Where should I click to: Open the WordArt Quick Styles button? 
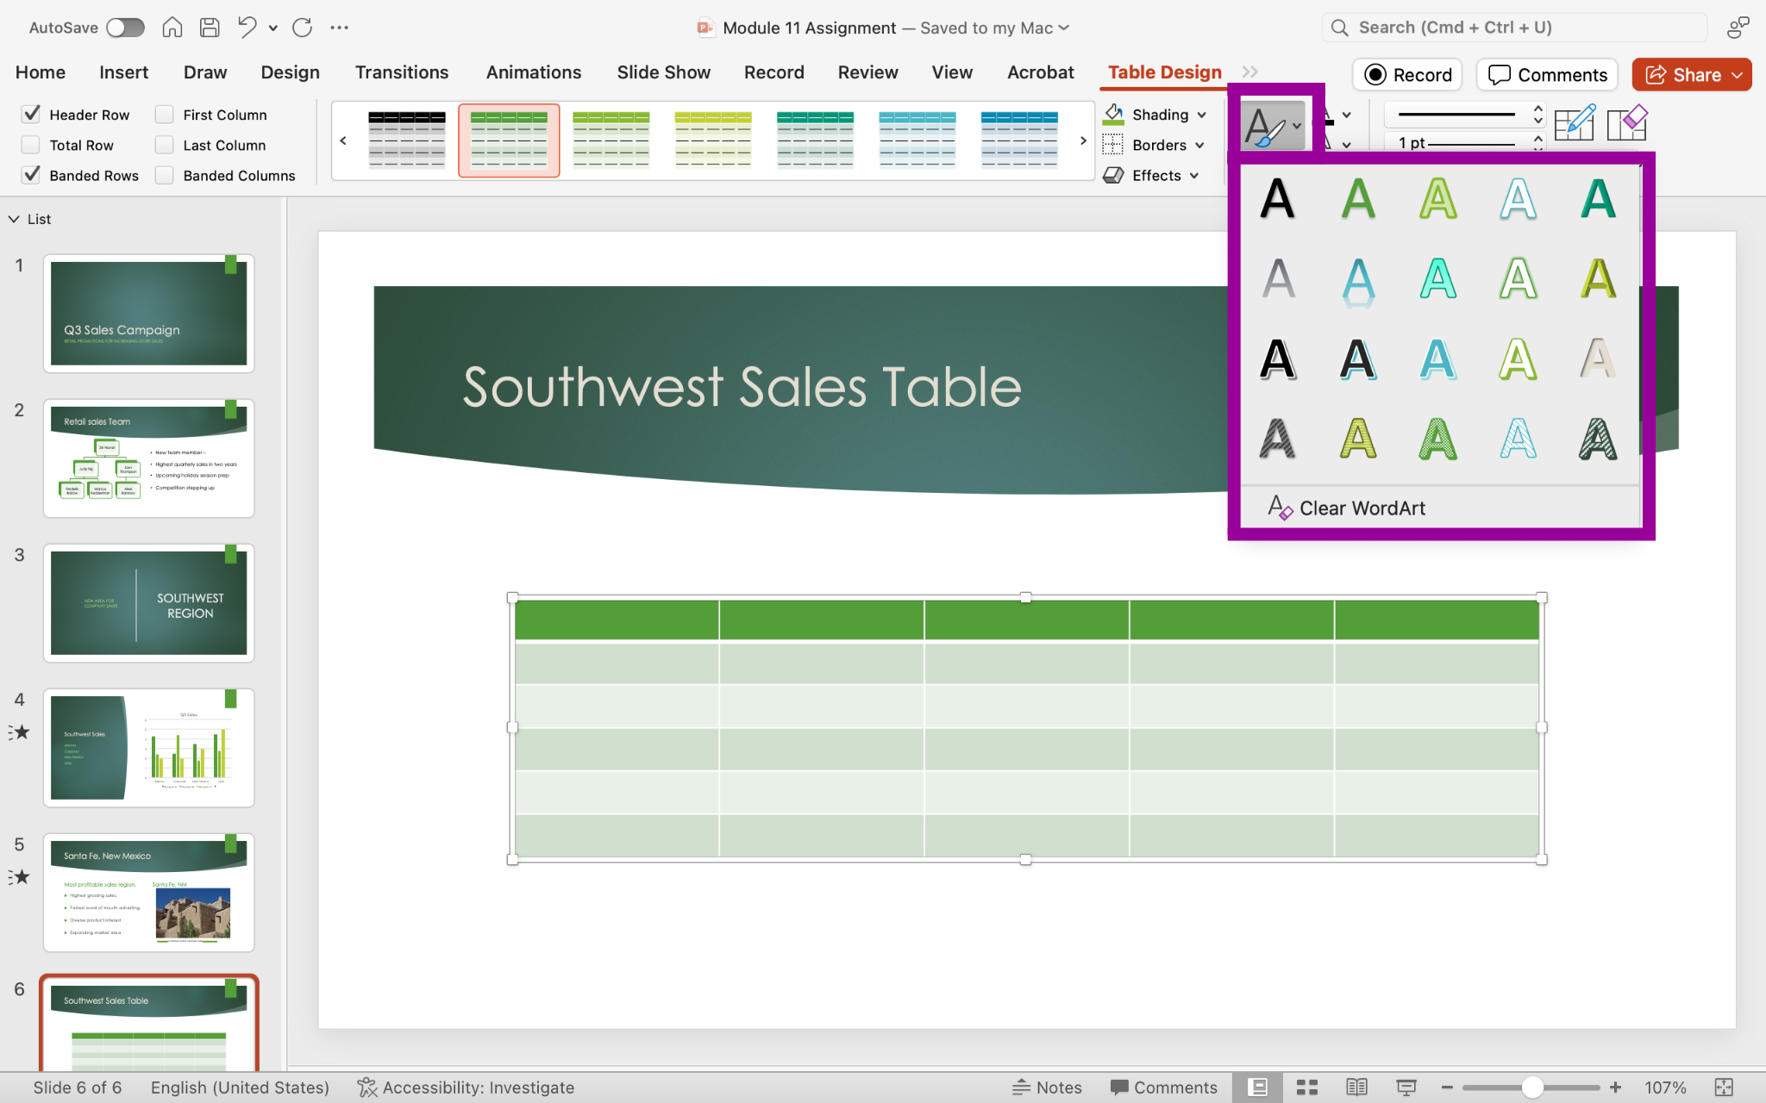[1273, 126]
